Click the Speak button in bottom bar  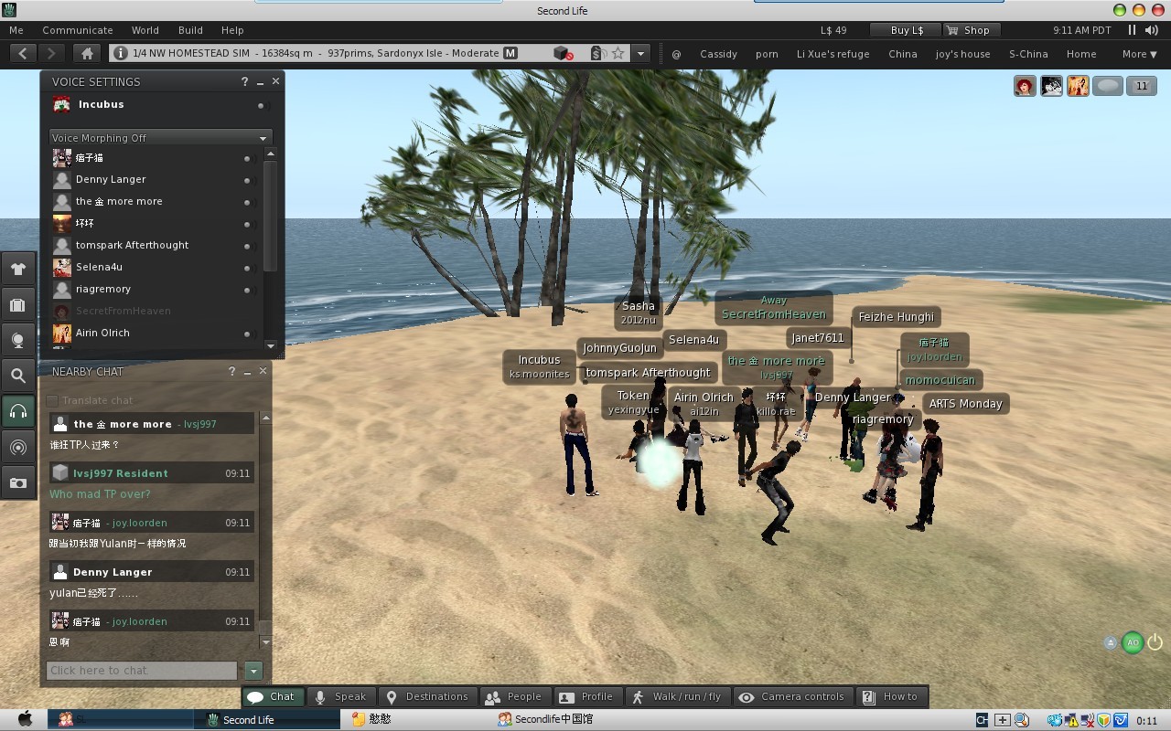341,696
